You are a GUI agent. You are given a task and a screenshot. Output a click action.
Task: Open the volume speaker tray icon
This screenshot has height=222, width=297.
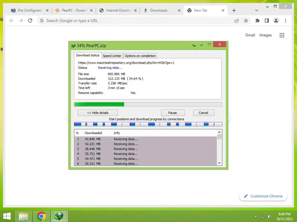pyautogui.click(x=269, y=216)
